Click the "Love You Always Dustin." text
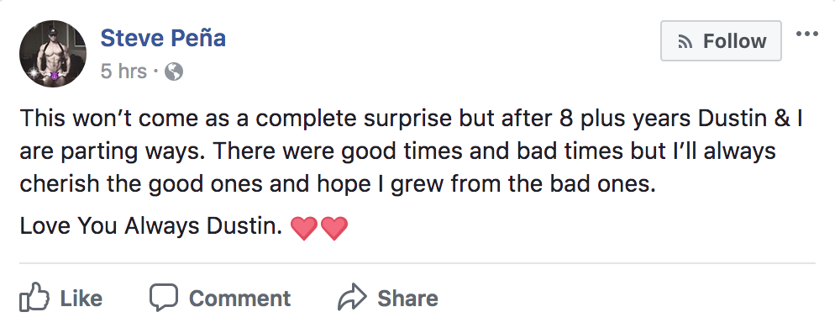 (150, 226)
